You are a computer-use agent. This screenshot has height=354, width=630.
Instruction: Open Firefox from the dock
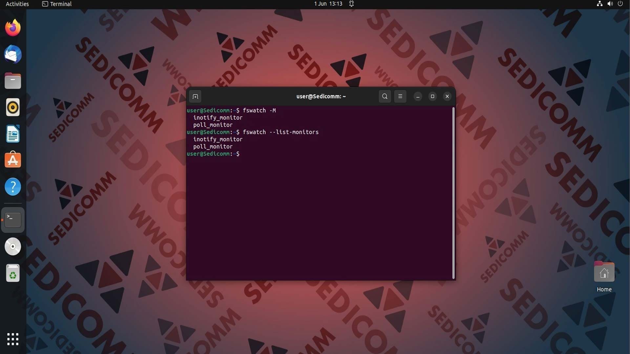13,28
